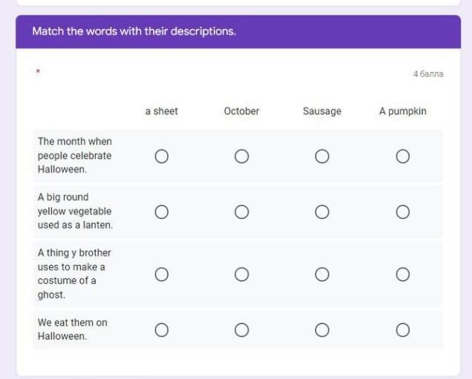Mark A pumpkin for 'We eat them' row
Screen dimensions: 472x379
pyautogui.click(x=402, y=330)
